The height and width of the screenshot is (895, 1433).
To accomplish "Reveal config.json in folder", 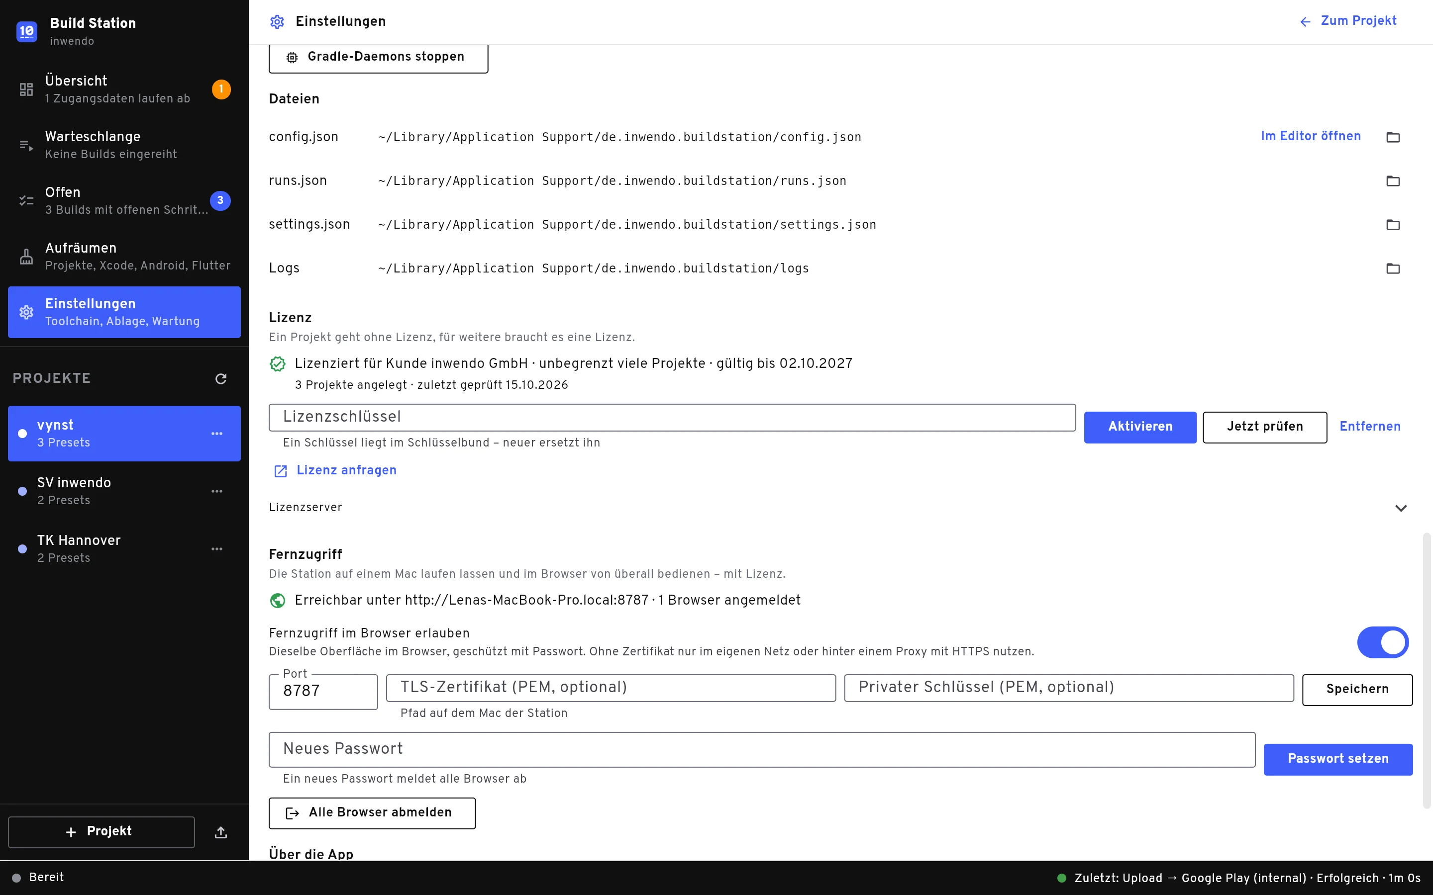I will [1393, 137].
